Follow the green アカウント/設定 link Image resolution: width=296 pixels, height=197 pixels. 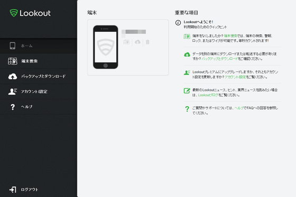(x=235, y=77)
